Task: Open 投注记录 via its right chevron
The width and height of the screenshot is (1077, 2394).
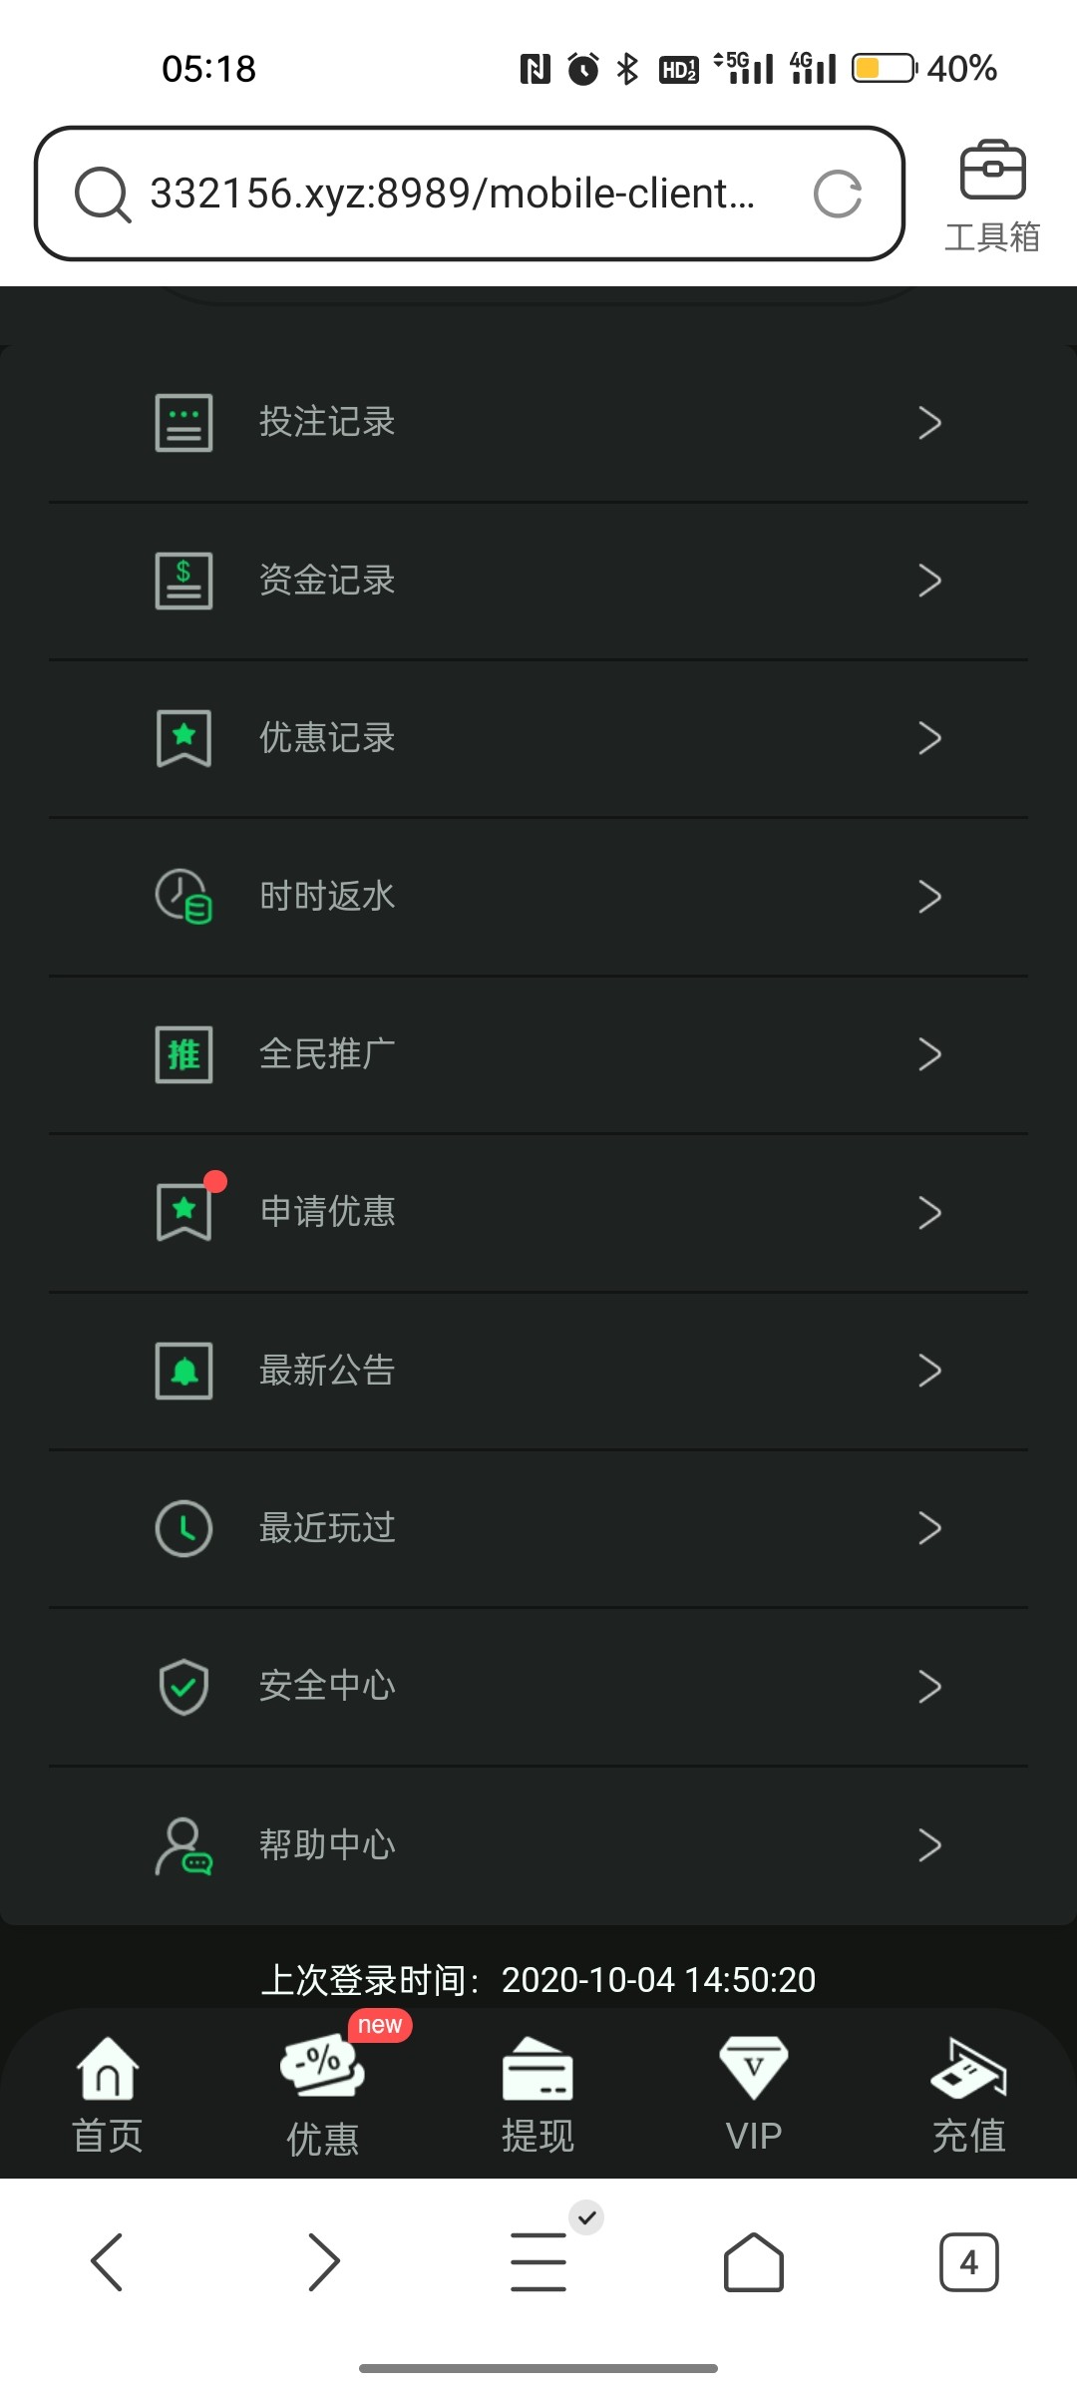Action: 929,423
